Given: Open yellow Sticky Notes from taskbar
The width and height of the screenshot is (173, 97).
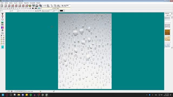Looking at the screenshot, I should pos(27,95).
